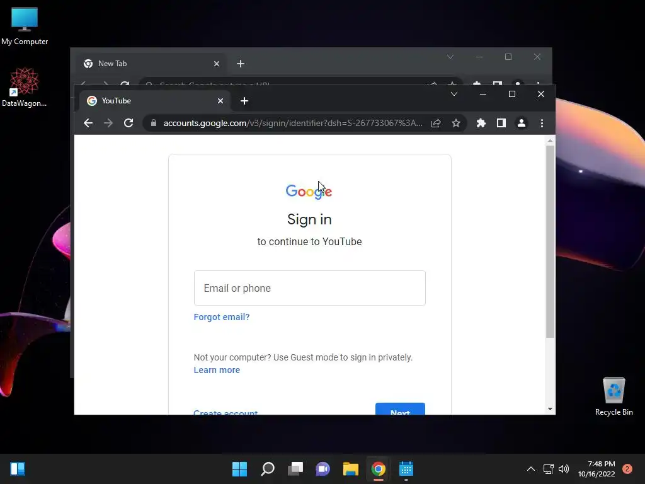Screen dimensions: 645x484
Task: Click the blue Next button
Action: (400, 410)
